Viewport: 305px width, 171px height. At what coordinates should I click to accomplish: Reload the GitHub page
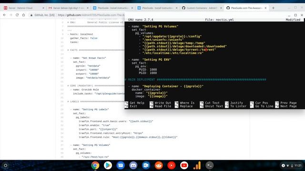pos(17,15)
